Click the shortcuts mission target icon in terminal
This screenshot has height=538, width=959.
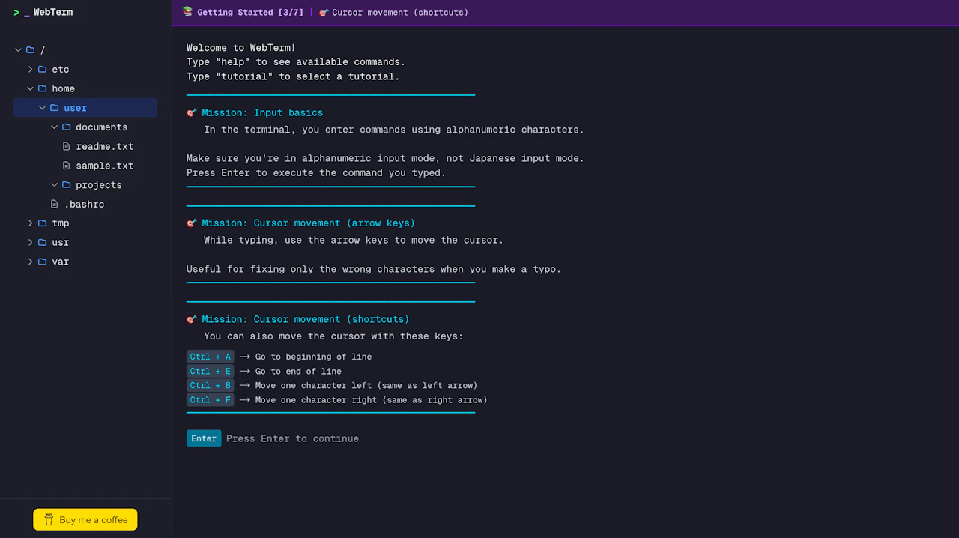tap(192, 319)
